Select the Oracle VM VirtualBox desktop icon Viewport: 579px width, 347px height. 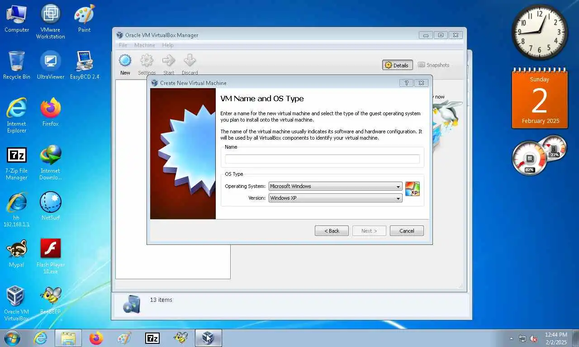tap(17, 304)
